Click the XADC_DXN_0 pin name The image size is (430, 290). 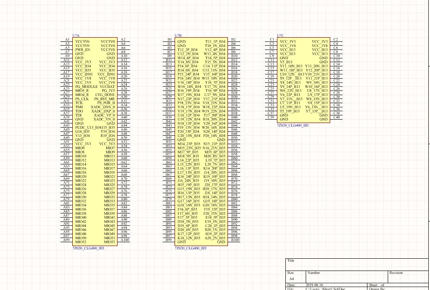[103, 107]
